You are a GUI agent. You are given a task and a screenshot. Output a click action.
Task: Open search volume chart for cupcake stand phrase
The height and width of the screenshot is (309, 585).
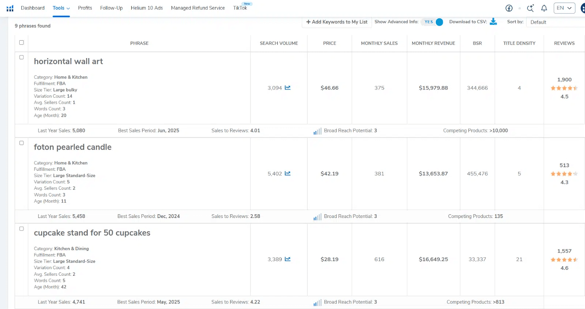click(288, 259)
